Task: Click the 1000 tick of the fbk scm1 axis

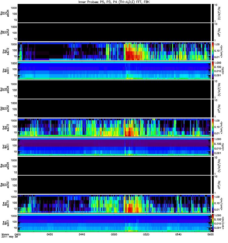Action: (14, 216)
